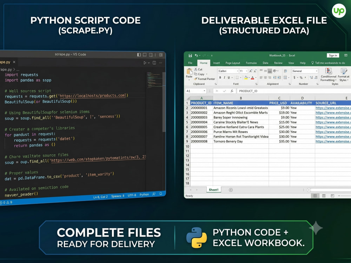The width and height of the screenshot is (351, 263).
Task: Open the source URL link in row 2
Action: click(x=333, y=108)
